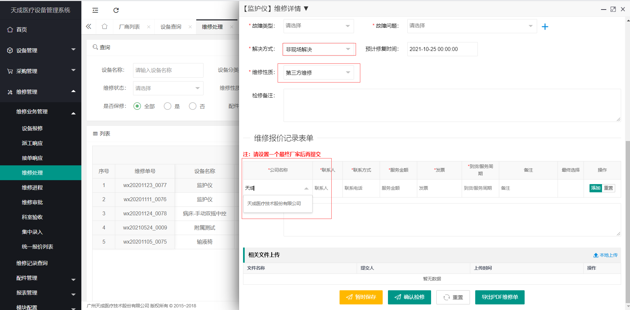The image size is (630, 310).
Task: Open 科室验收 in the sidebar
Action: click(x=32, y=217)
